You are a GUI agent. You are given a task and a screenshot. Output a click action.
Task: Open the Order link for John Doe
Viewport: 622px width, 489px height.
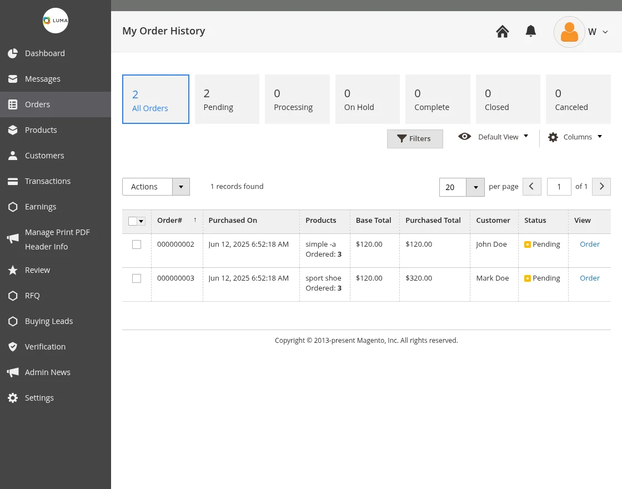(x=589, y=244)
